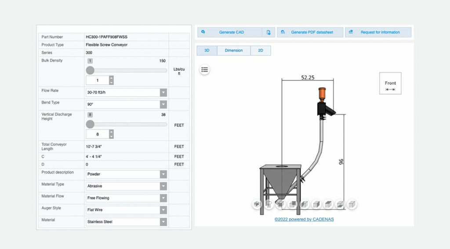Click the Vertical Discharge Height number field
Image resolution: width=450 pixels, height=249 pixels.
pyautogui.click(x=98, y=134)
